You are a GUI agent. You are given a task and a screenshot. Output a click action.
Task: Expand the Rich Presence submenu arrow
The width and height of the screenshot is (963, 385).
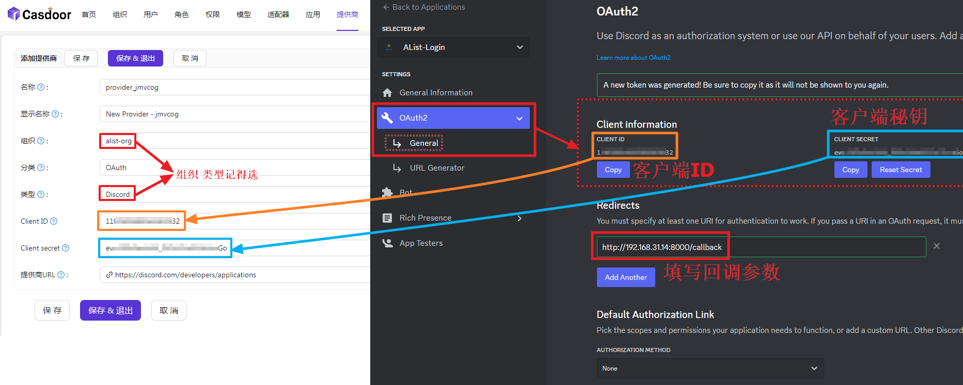519,218
